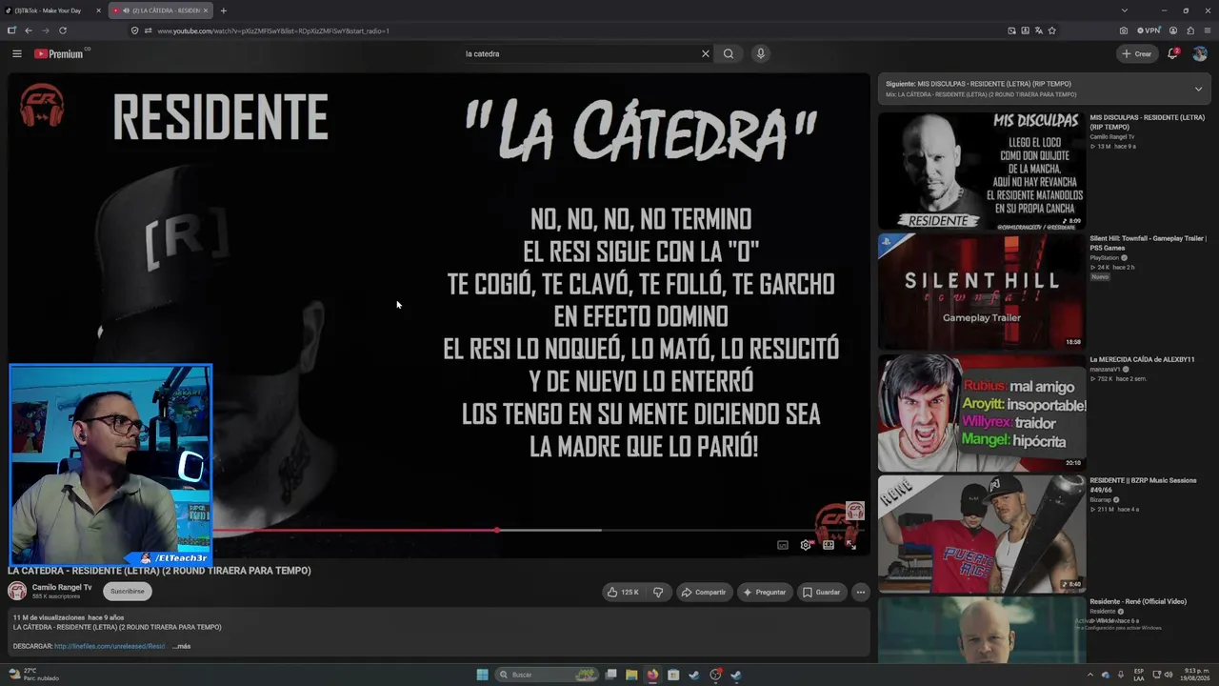Open Residente - René (Official Video) title
The height and width of the screenshot is (686, 1219).
tap(1138, 601)
